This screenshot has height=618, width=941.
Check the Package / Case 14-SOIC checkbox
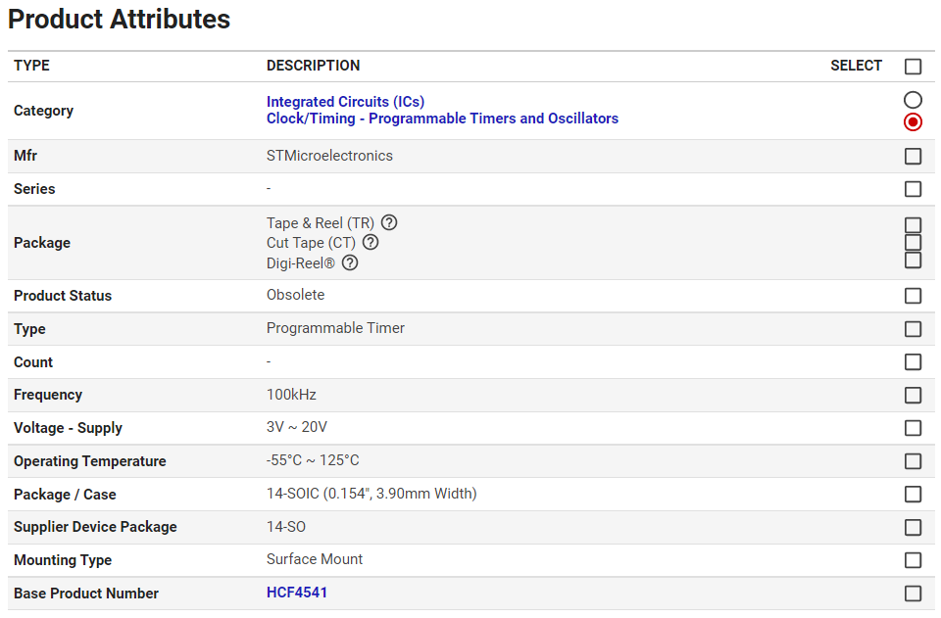pyautogui.click(x=913, y=495)
